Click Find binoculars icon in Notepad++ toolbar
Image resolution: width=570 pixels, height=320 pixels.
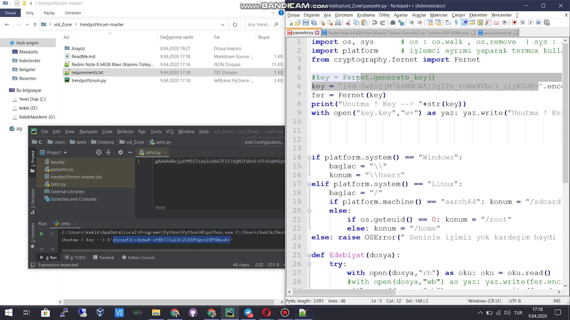coord(393,23)
